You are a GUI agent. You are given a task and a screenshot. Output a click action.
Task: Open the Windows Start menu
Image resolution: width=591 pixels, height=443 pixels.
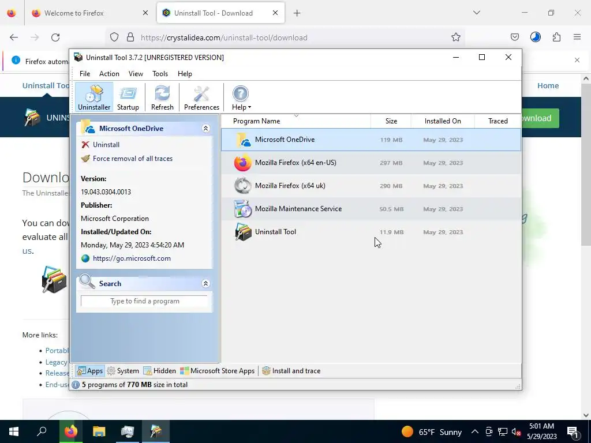[14, 431]
